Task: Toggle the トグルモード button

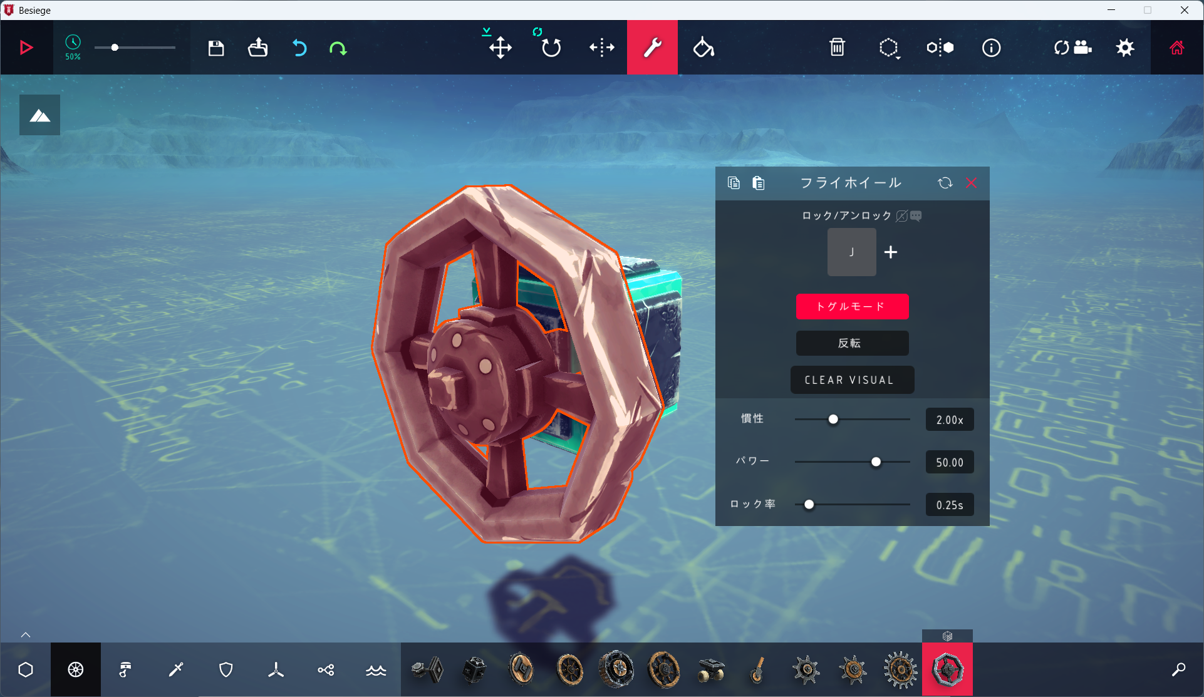Action: (x=852, y=306)
